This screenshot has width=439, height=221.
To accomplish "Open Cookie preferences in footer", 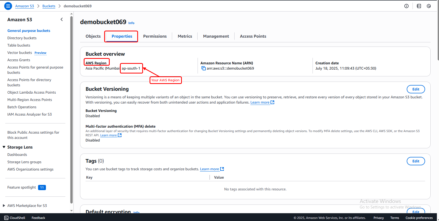I will 419,218.
